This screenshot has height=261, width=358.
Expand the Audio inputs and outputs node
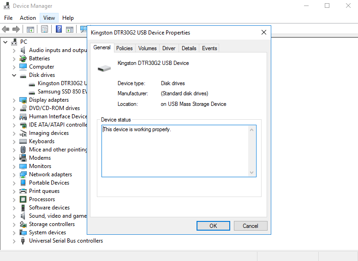pos(14,51)
